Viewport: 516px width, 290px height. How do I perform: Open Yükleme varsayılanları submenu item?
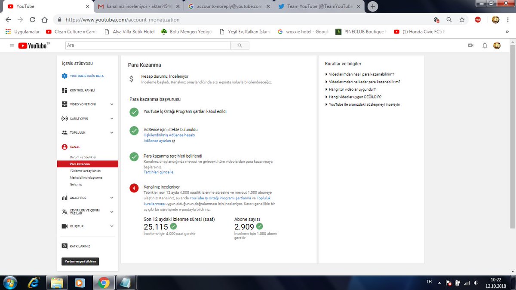(85, 171)
